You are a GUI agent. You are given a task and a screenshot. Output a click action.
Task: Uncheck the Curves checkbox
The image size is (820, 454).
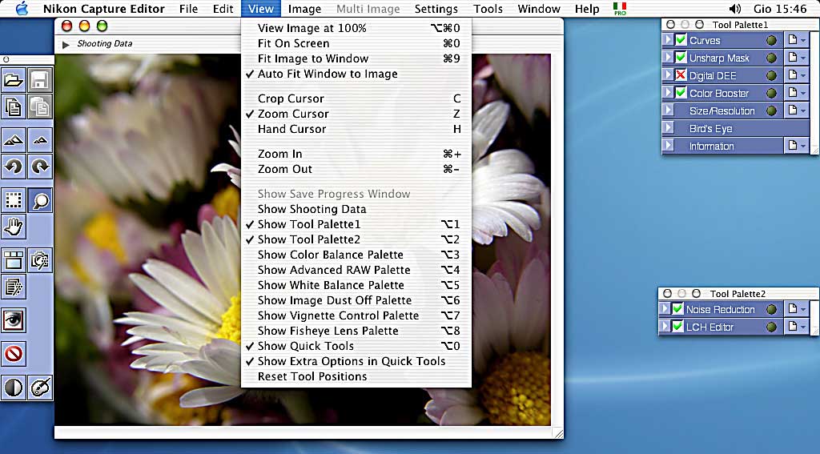[681, 40]
